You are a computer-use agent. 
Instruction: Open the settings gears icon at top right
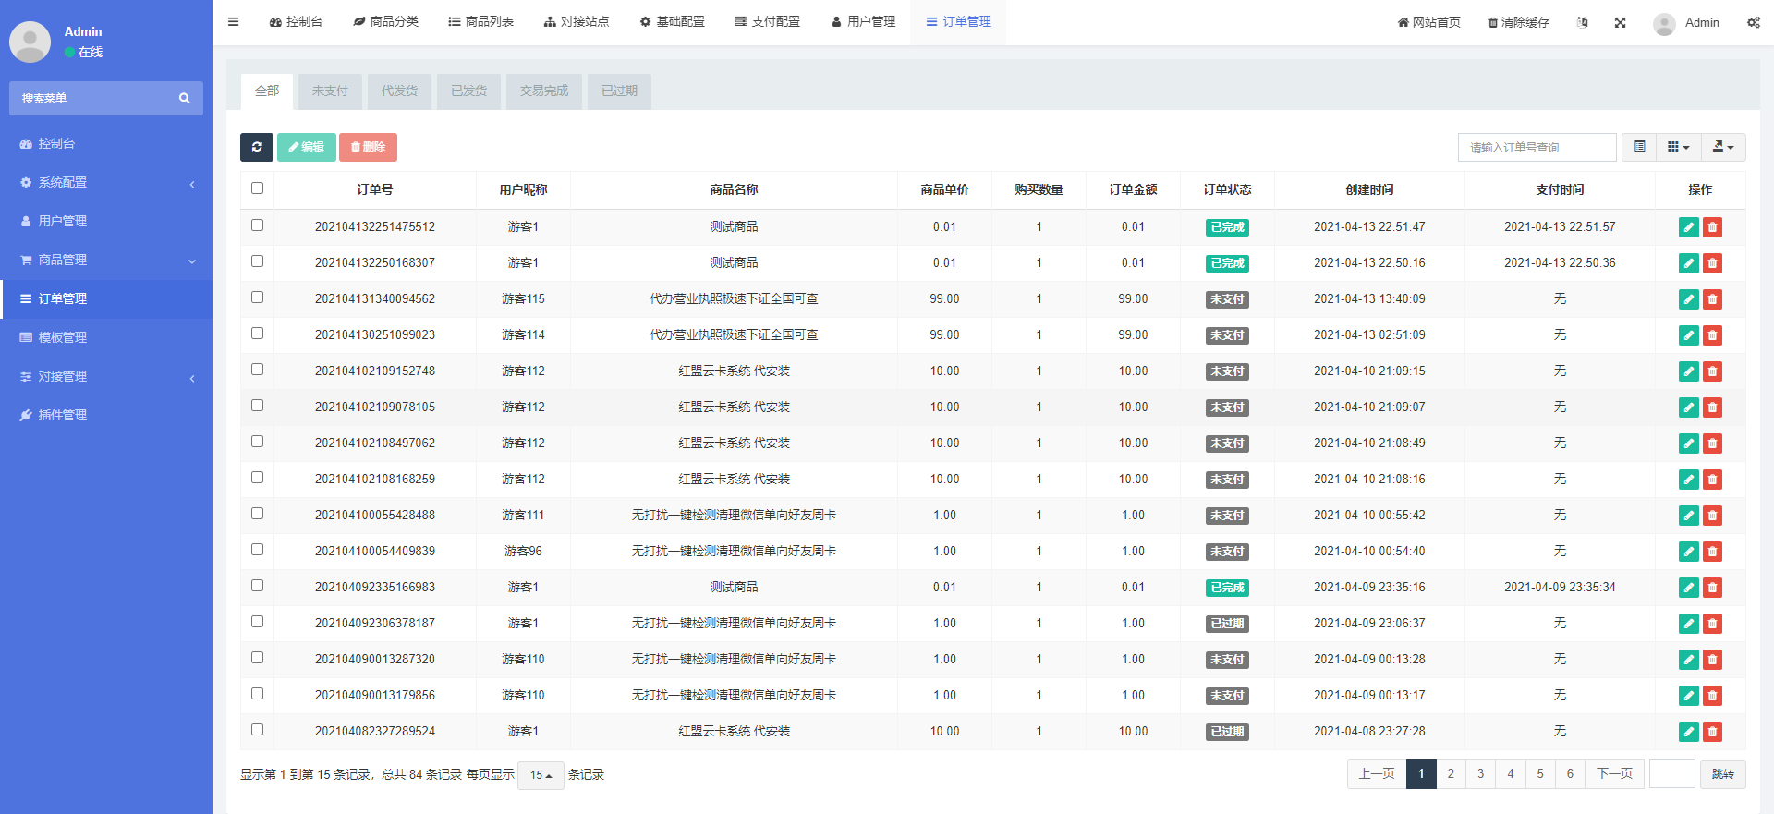coord(1753,22)
